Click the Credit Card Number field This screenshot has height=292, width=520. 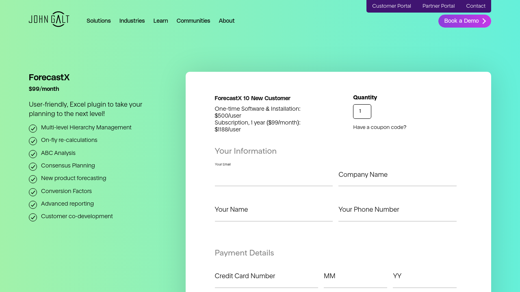point(266,279)
